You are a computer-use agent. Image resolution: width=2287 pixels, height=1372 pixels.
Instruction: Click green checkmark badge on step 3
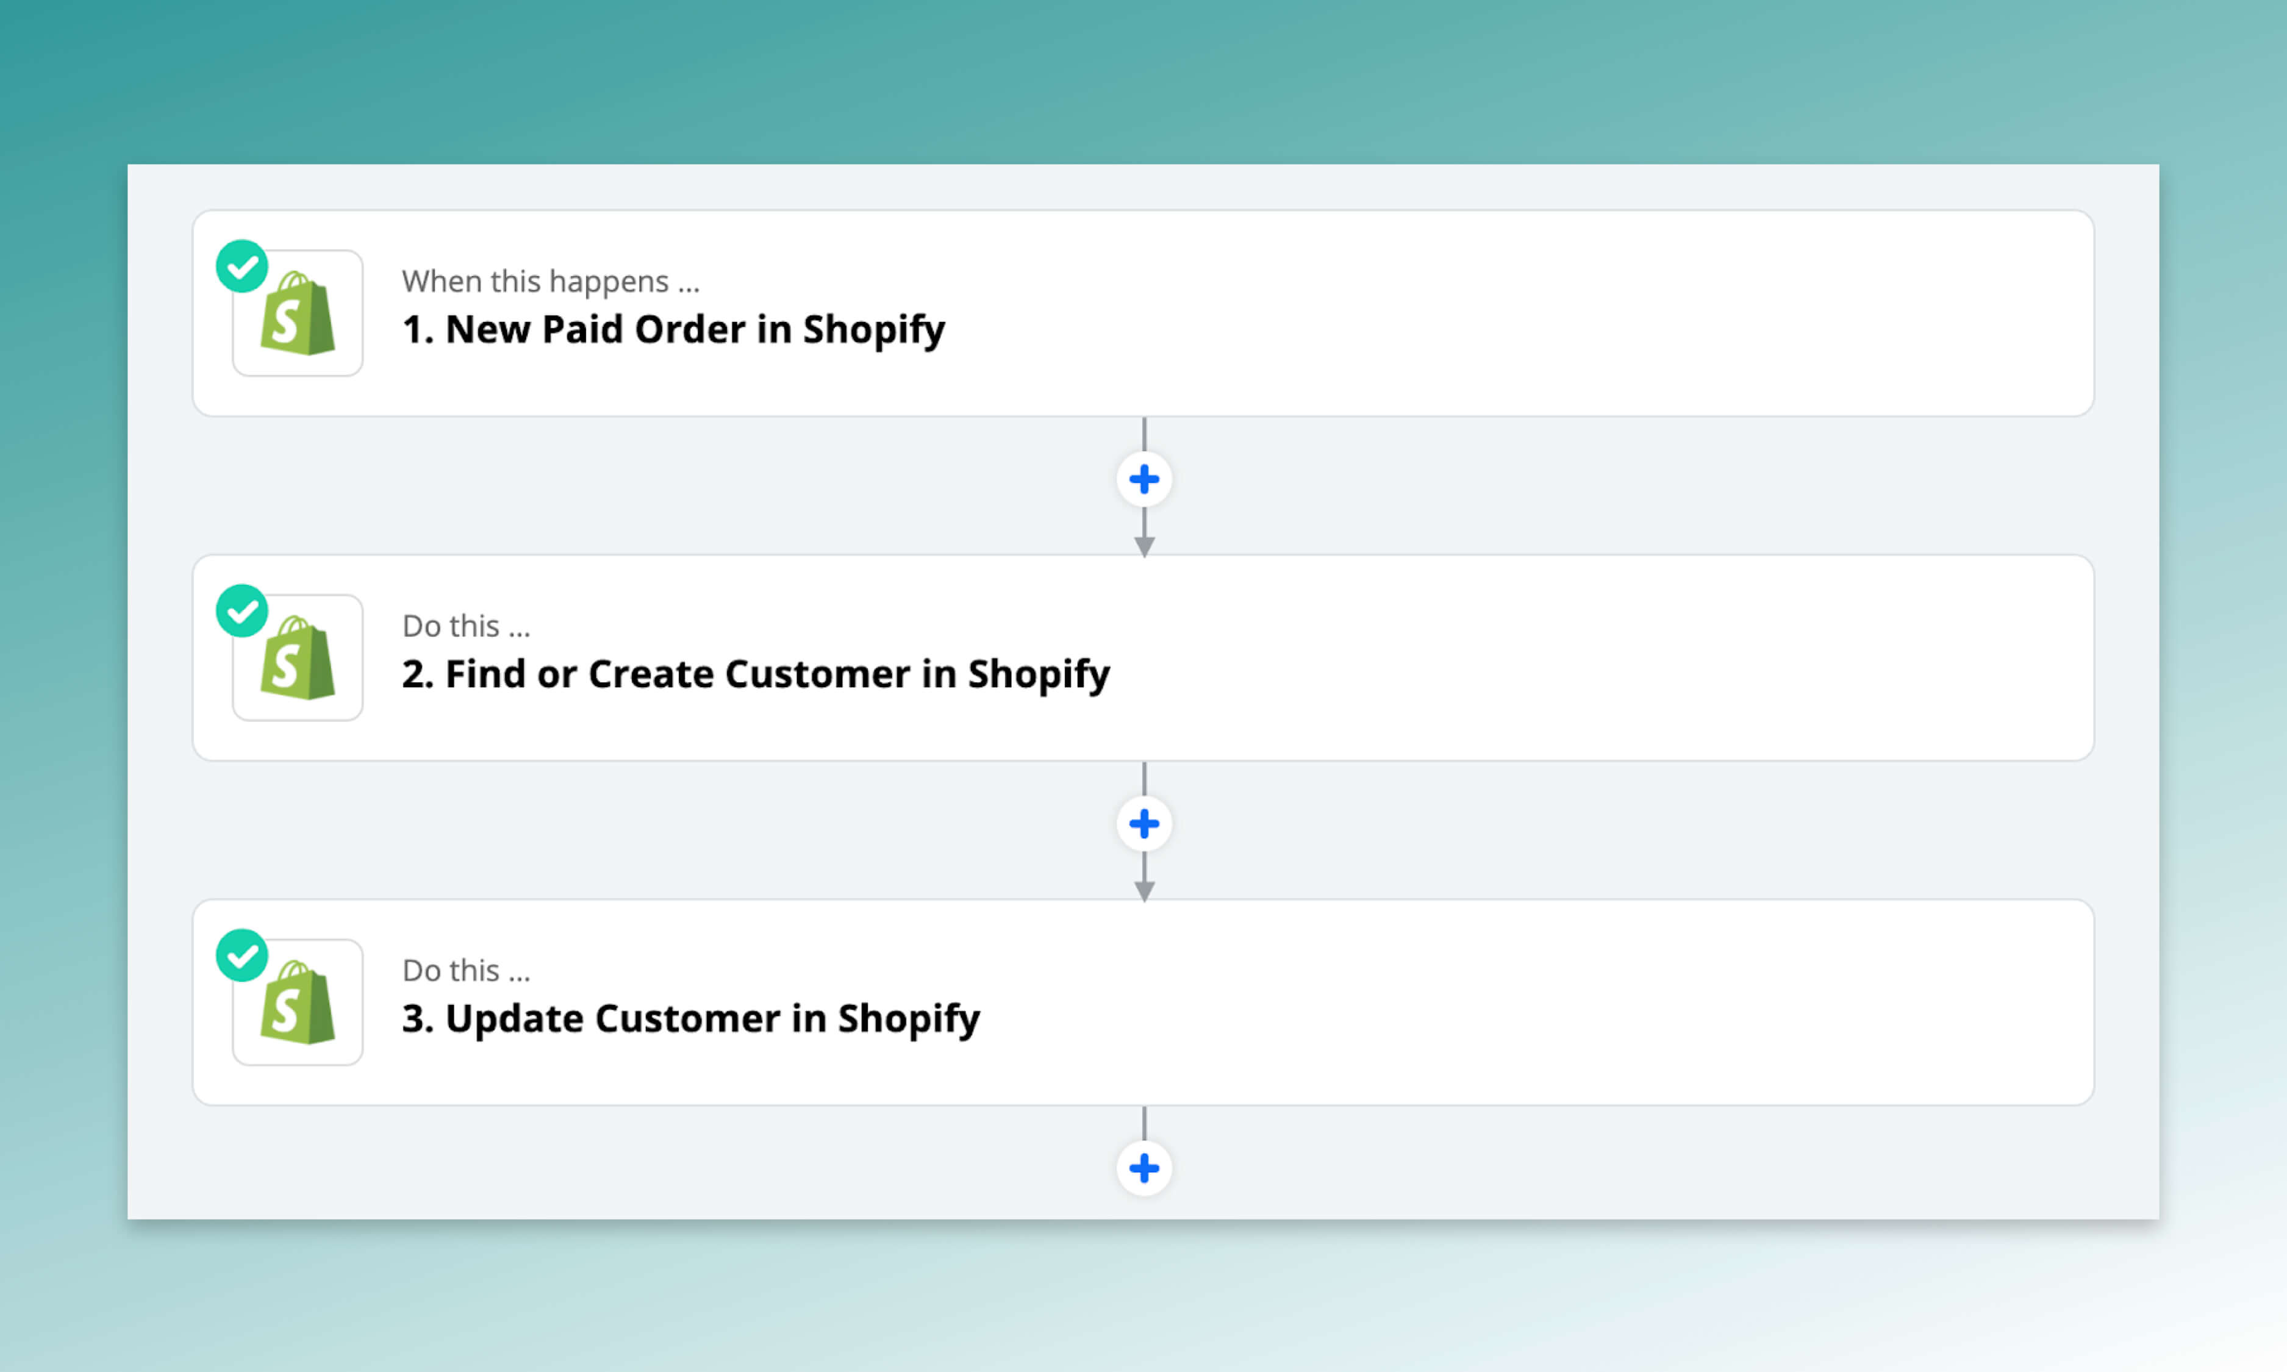pyautogui.click(x=242, y=956)
